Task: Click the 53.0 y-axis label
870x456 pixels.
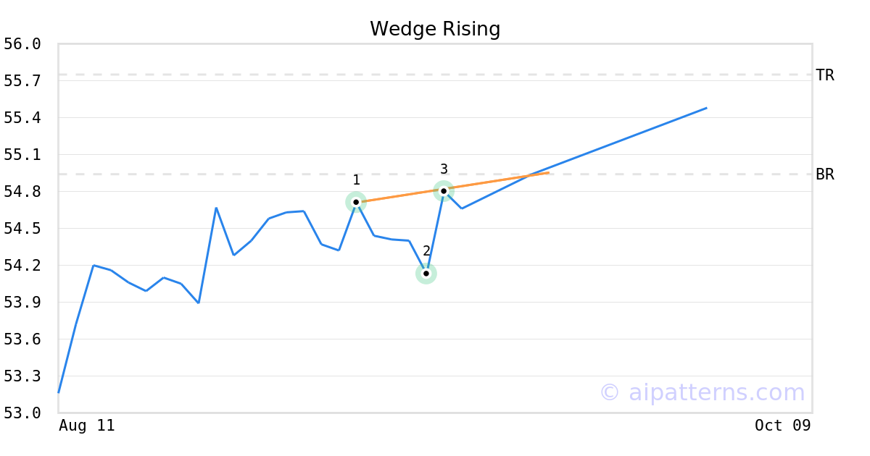Action: (22, 413)
